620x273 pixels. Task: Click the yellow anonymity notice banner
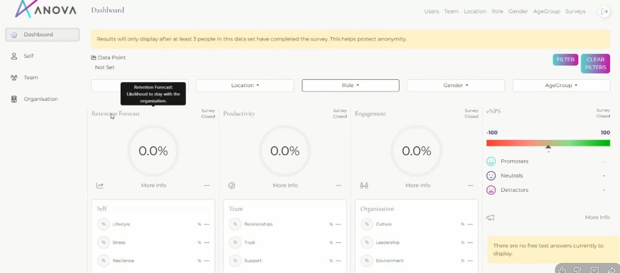point(351,39)
